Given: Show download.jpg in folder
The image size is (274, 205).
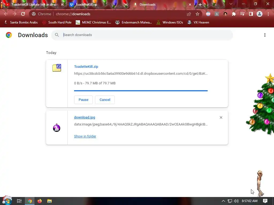Looking at the screenshot, I should (x=85, y=136).
